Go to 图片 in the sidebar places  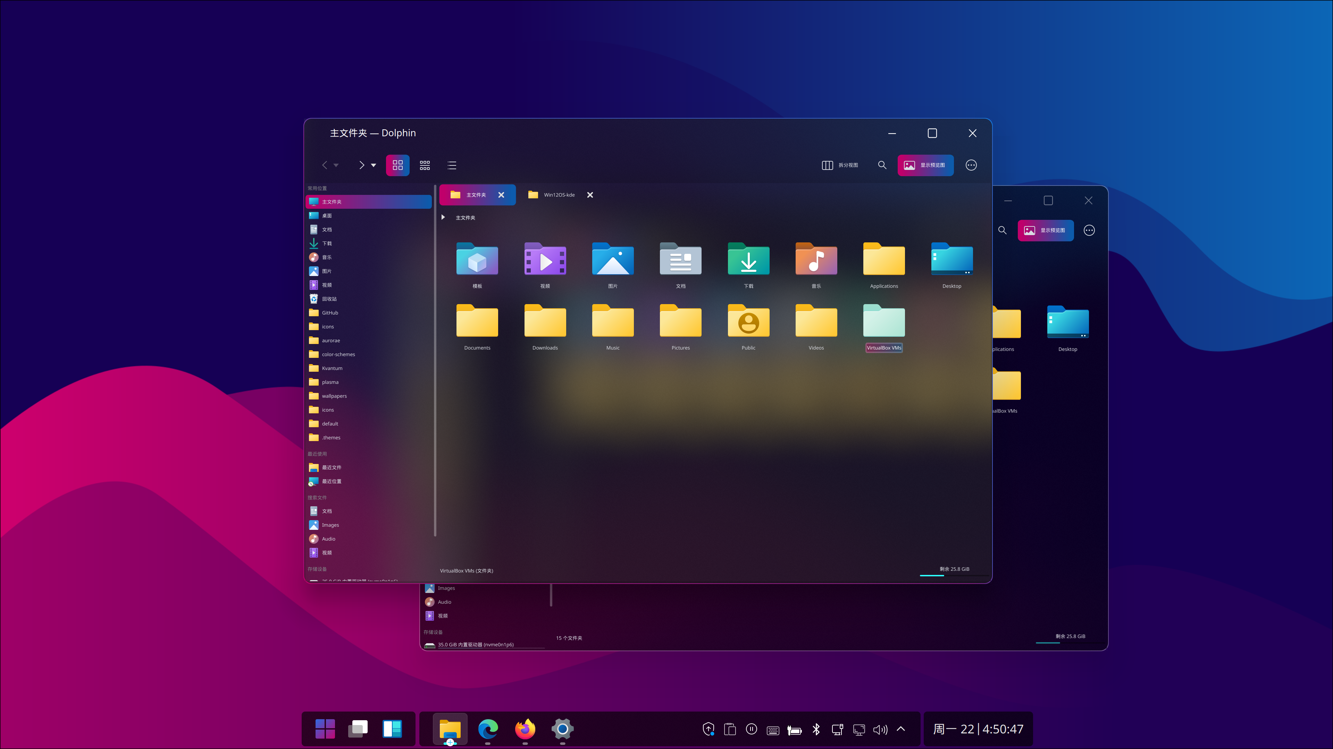[368, 272]
